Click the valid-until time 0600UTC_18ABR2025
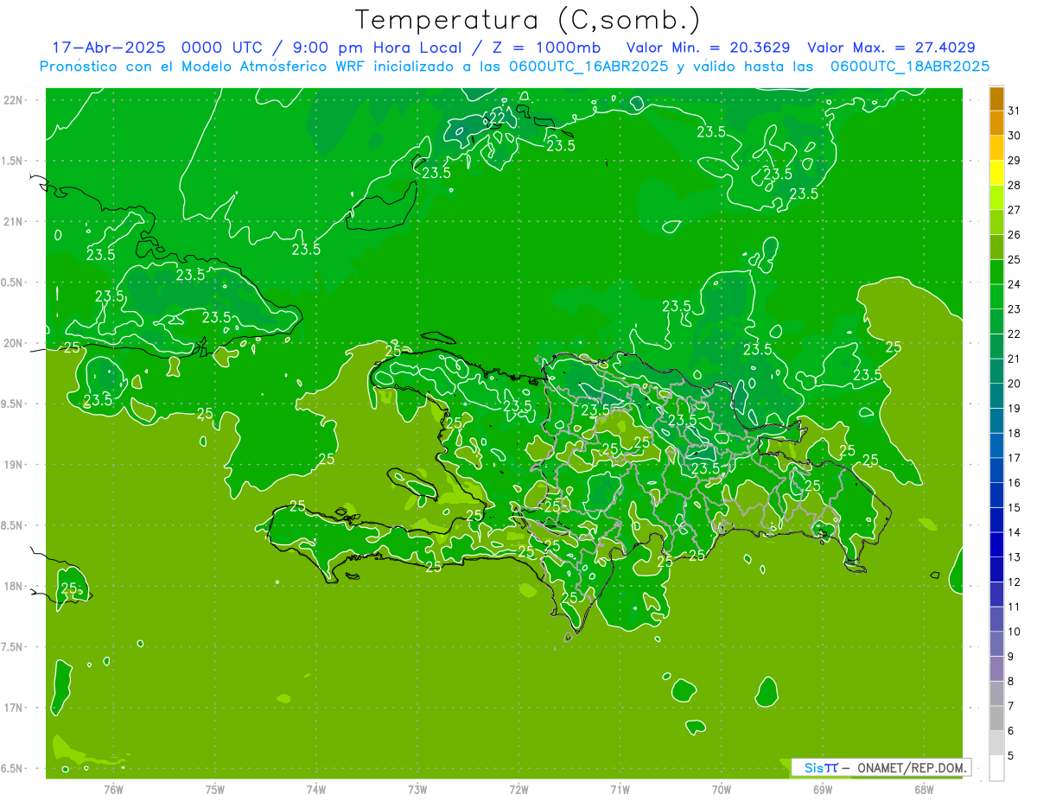Viewport: 1037px width, 801px height. coord(909,67)
